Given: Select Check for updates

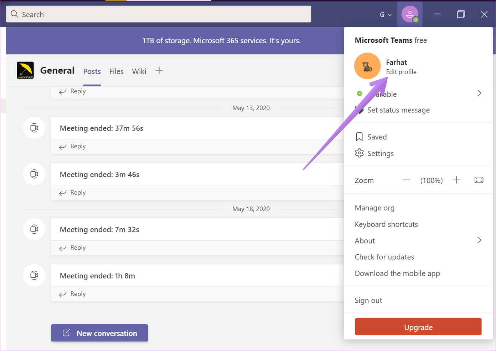Looking at the screenshot, I should coord(384,257).
